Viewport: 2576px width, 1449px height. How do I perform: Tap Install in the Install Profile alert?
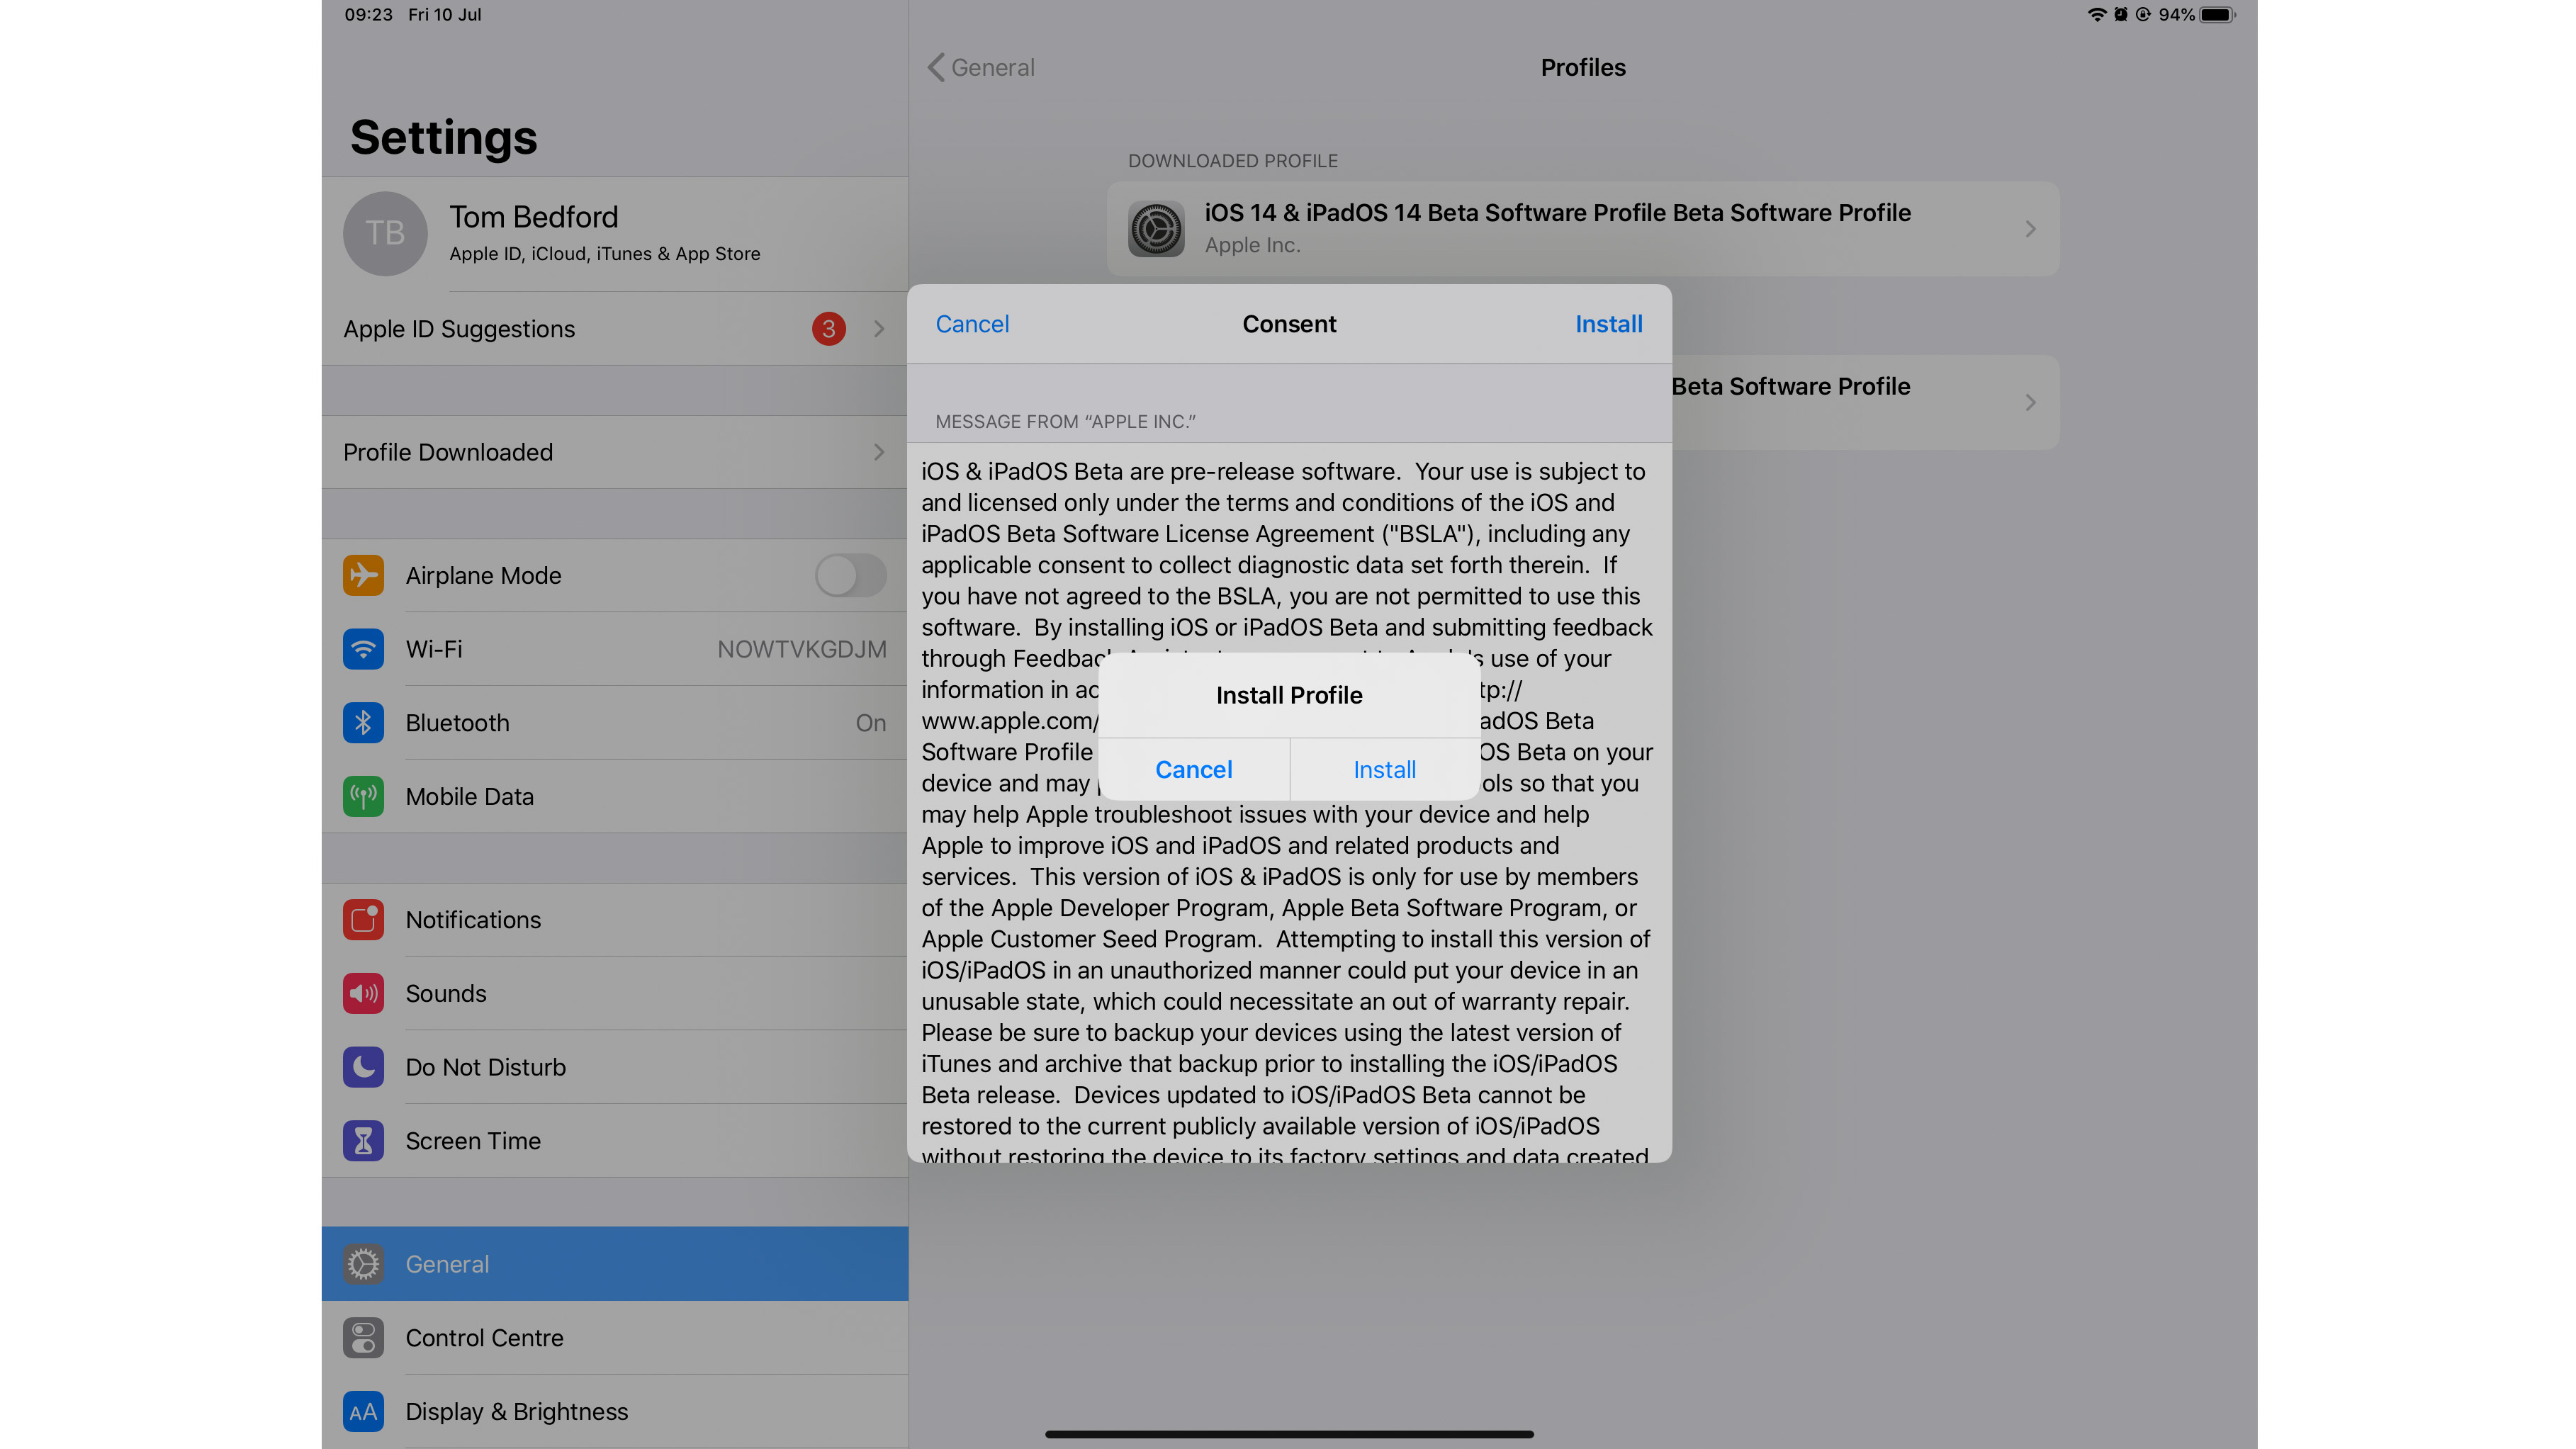pyautogui.click(x=1384, y=769)
